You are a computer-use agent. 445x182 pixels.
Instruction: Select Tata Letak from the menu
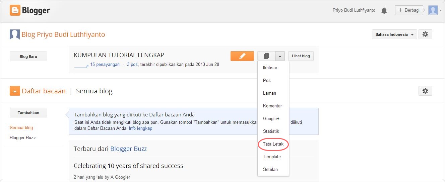273,144
